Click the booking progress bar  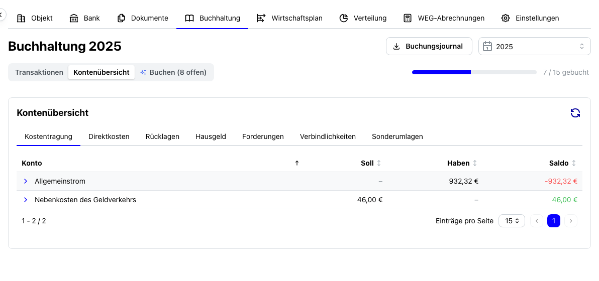(x=474, y=72)
